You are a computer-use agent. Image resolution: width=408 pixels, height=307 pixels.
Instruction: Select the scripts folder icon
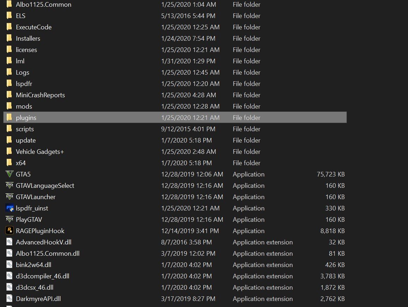pyautogui.click(x=9, y=129)
